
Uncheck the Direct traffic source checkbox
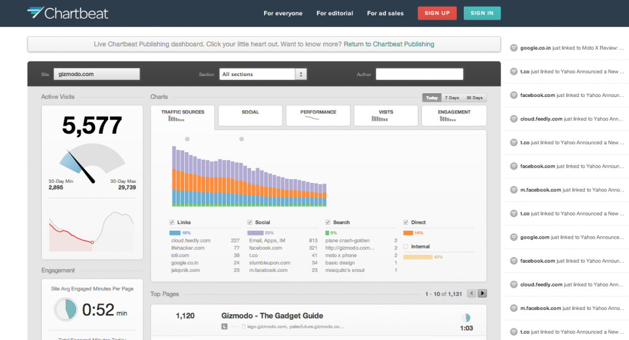(x=405, y=222)
